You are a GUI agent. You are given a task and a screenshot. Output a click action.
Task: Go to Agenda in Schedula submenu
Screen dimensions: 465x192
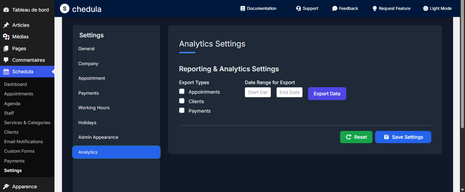[x=27, y=103]
